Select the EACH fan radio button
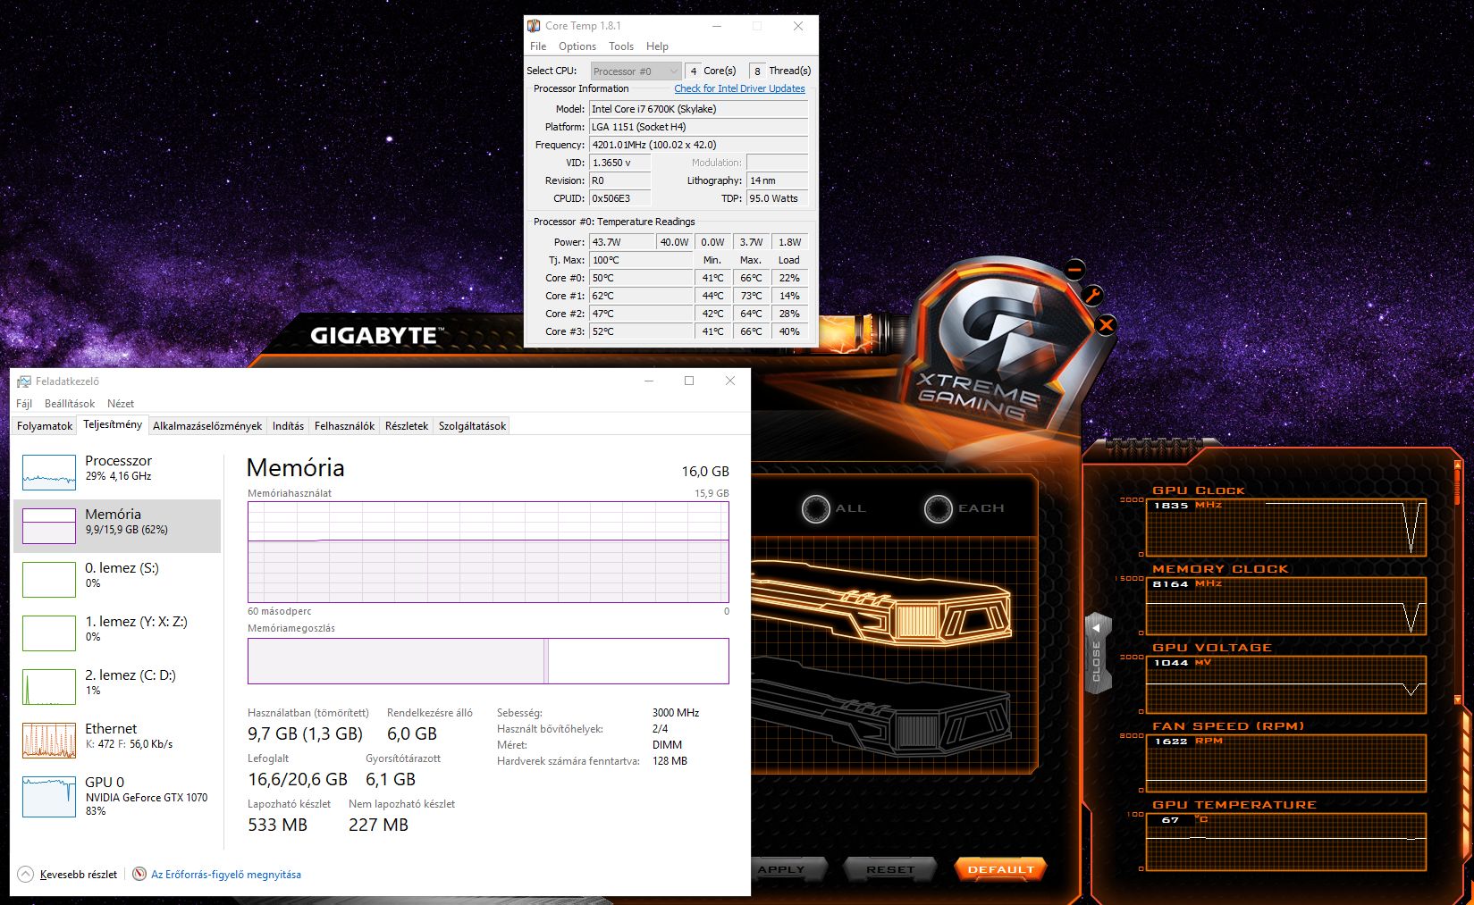Image resolution: width=1474 pixels, height=905 pixels. coord(938,508)
